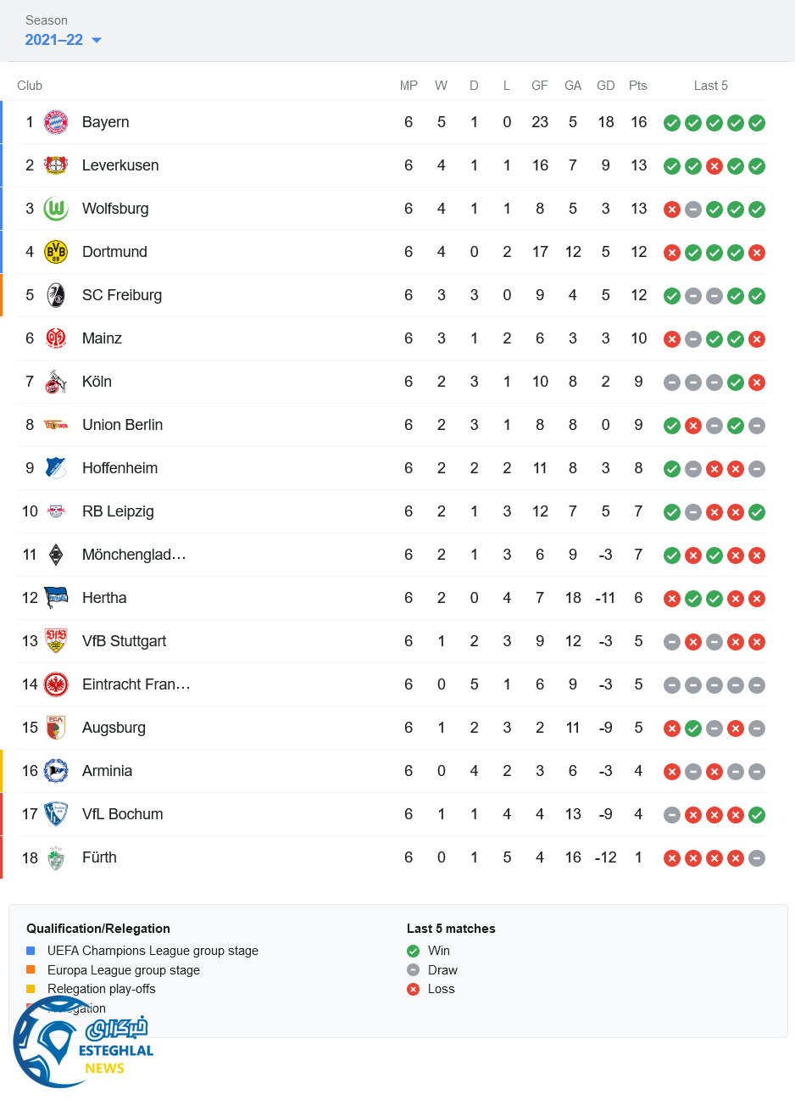Click the dropdown arrow next to 2021–22
Screen dimensions: 795x1111
click(97, 41)
